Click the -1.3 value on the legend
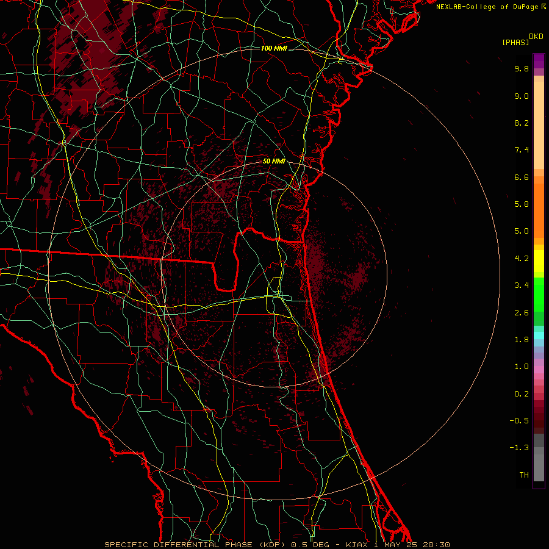This screenshot has height=549, width=549. [519, 448]
